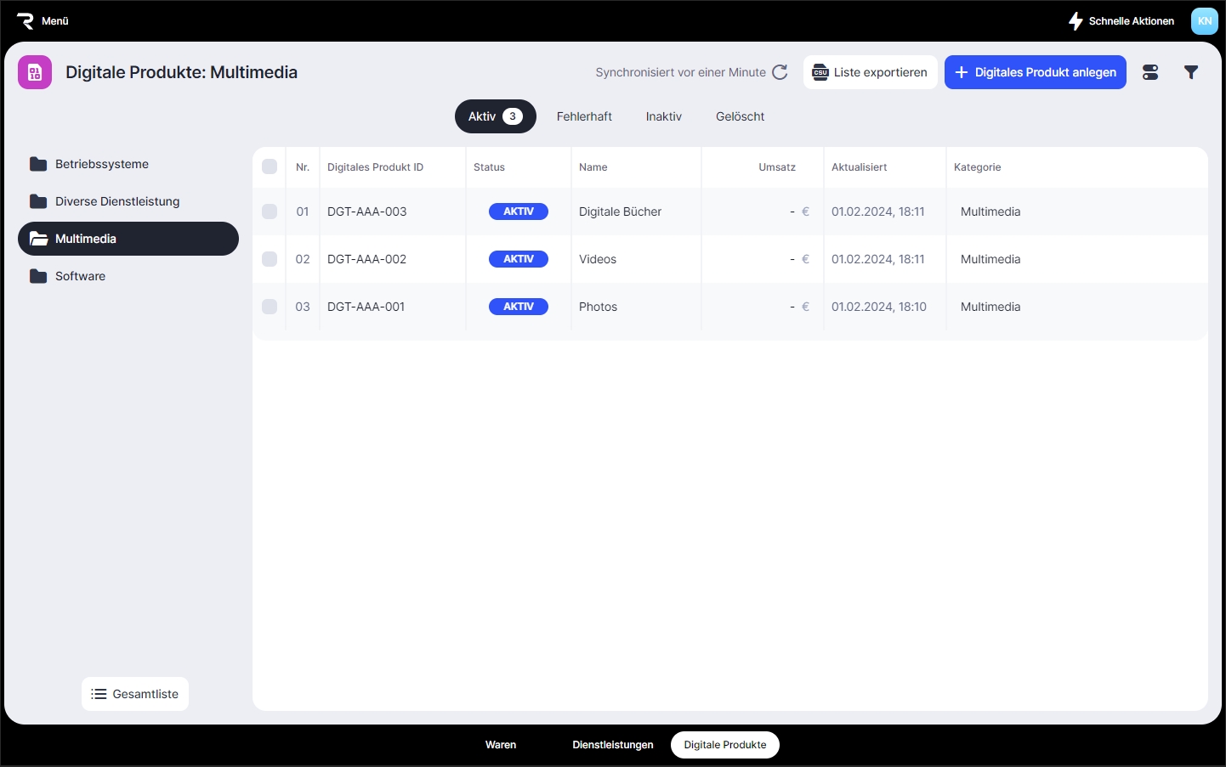Open the Gesamtliste view
1226x767 pixels.
[135, 694]
